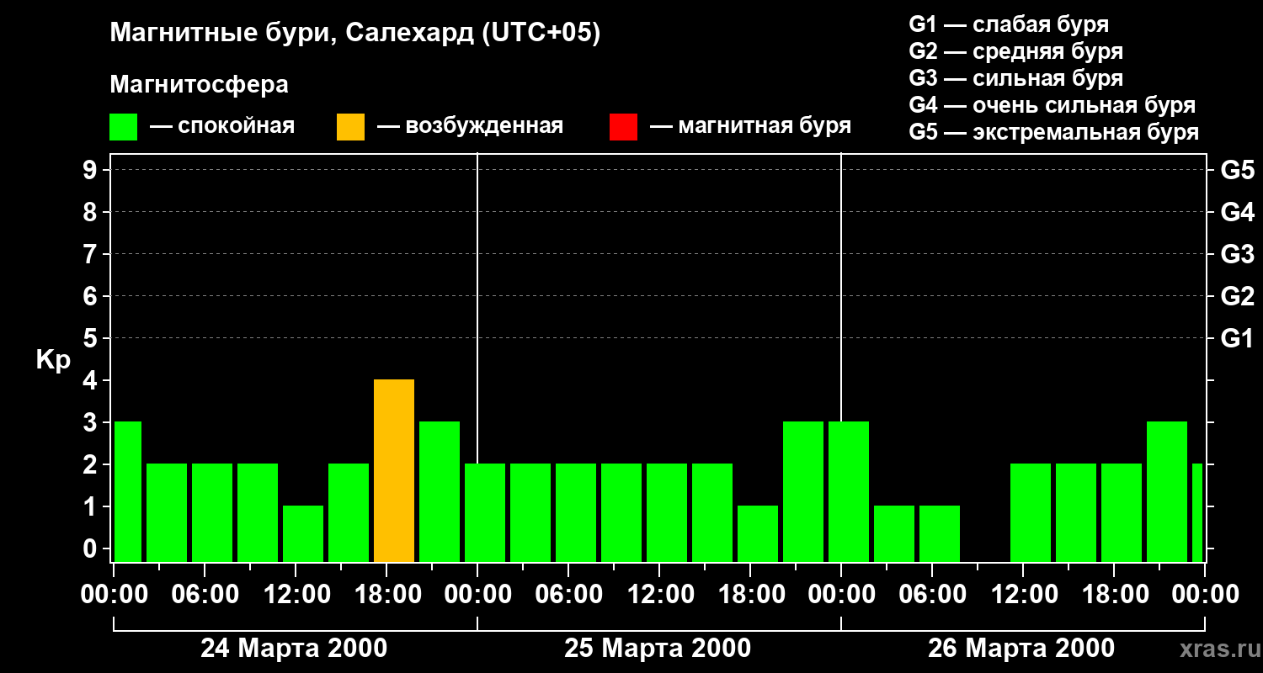The image size is (1263, 673).
Task: Click 'G1 — слабая буря' legend line
Action: tap(1009, 24)
